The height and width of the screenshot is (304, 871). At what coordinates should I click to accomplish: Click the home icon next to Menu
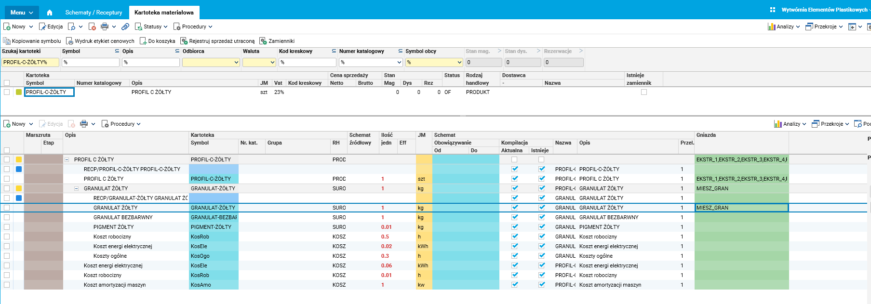coord(49,13)
